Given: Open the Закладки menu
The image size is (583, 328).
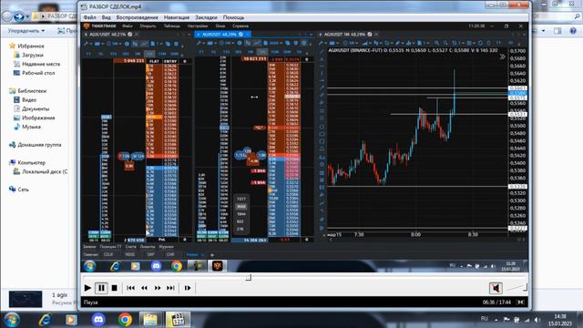Looking at the screenshot, I should [x=206, y=17].
